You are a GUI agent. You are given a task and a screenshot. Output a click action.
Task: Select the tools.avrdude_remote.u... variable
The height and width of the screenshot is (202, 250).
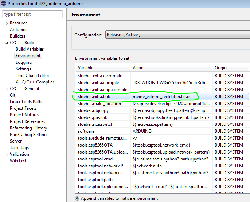point(102,138)
